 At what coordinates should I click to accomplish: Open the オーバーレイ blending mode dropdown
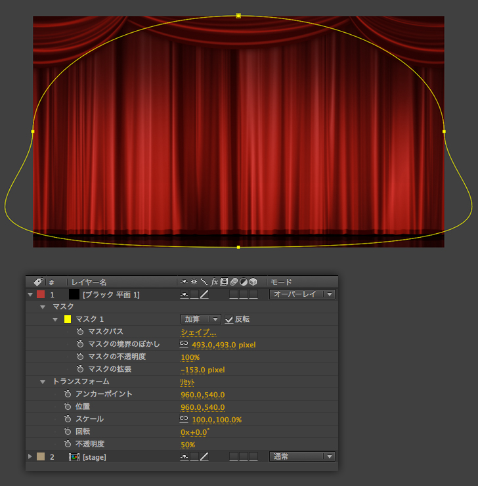click(x=302, y=295)
